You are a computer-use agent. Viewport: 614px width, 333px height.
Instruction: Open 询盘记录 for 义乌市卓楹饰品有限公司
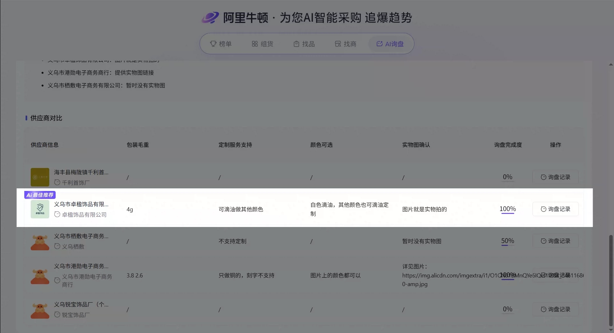pos(555,209)
